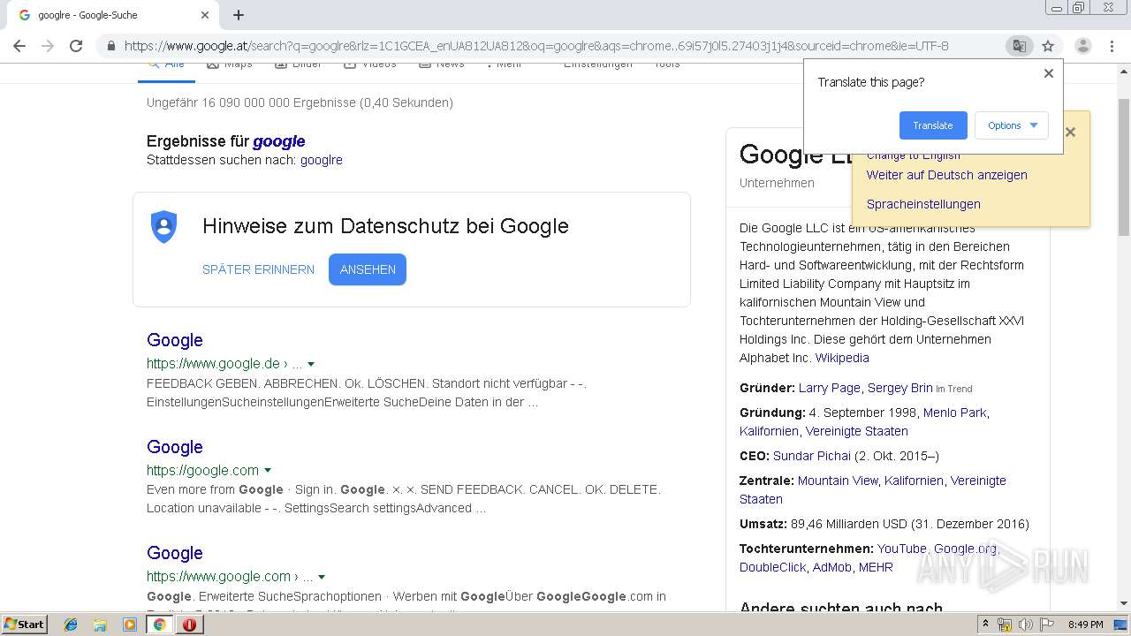Click 'Weiter auf Deutsch anzeigen'

pos(947,175)
